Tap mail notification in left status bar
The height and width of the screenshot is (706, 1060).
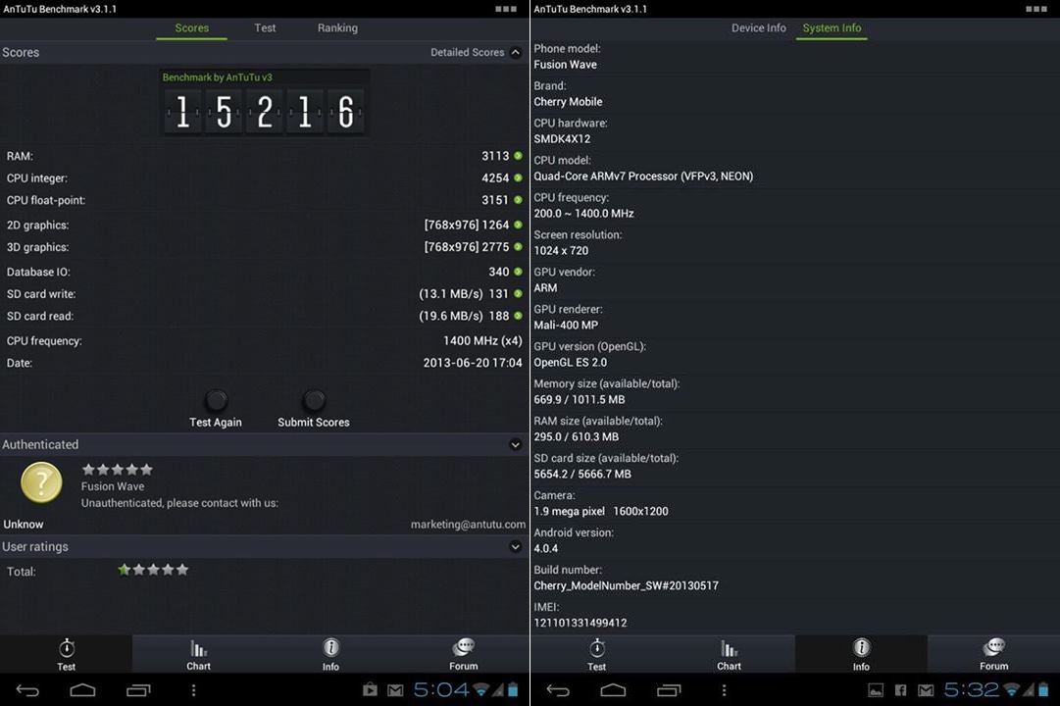click(x=395, y=689)
